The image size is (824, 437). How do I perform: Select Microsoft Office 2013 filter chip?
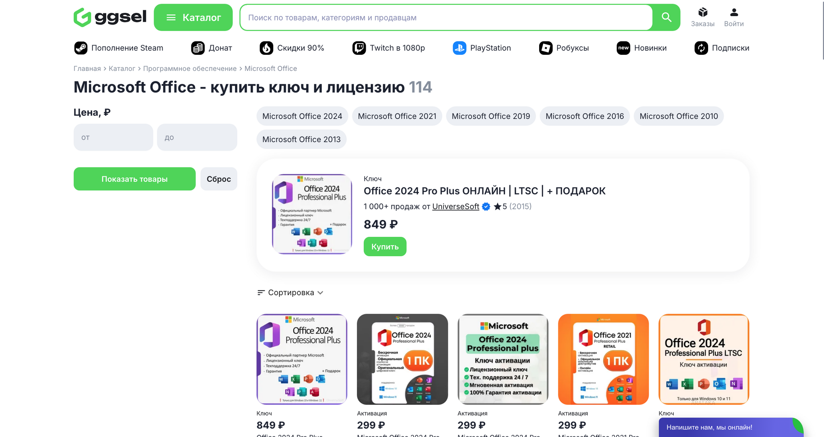(301, 139)
